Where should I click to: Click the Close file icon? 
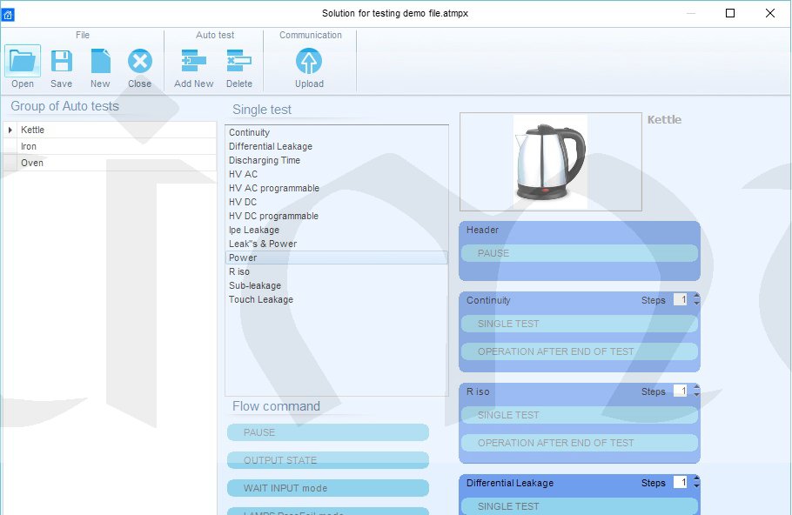tap(139, 62)
